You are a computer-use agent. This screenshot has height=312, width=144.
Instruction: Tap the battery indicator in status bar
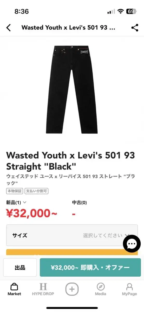(x=131, y=11)
